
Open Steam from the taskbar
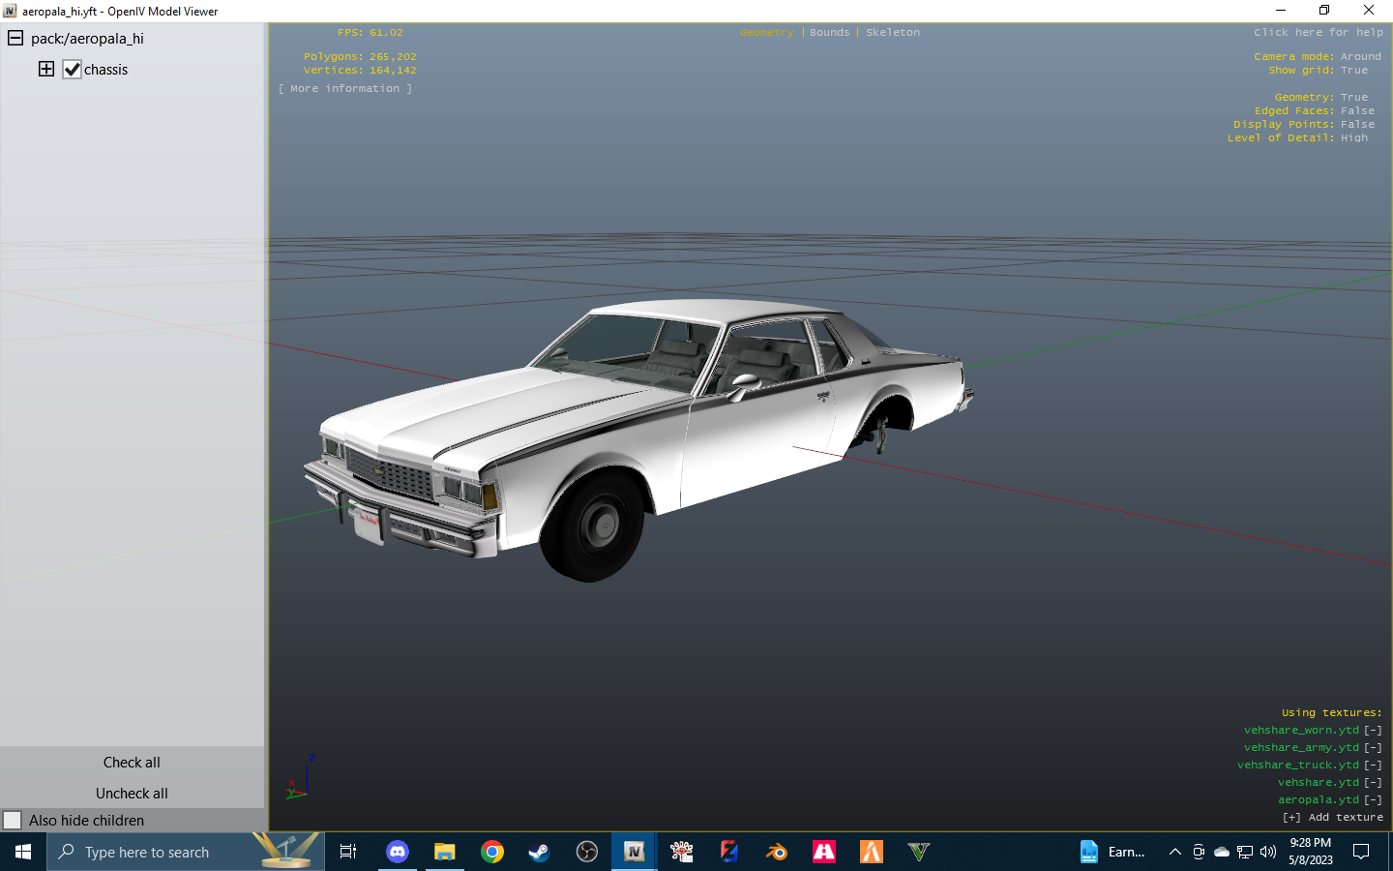point(539,852)
